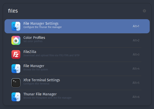This screenshot has height=109, width=154.
Task: Click the File Manager Settings Finder icon
Action: [16, 26]
